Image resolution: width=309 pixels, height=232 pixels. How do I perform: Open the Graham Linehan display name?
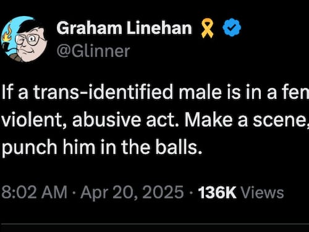(124, 28)
